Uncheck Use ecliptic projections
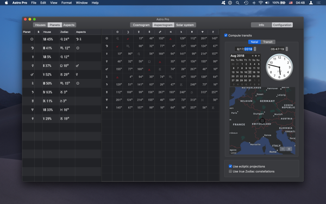Image resolution: width=326 pixels, height=204 pixels. point(230,166)
